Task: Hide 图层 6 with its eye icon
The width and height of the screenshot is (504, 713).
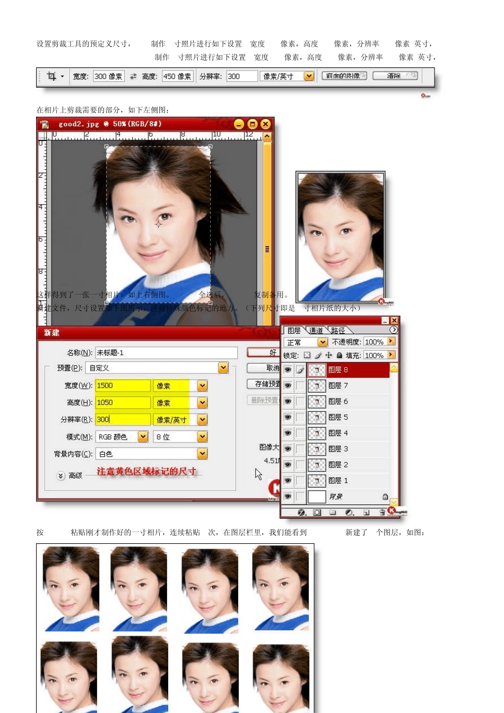Action: point(288,402)
